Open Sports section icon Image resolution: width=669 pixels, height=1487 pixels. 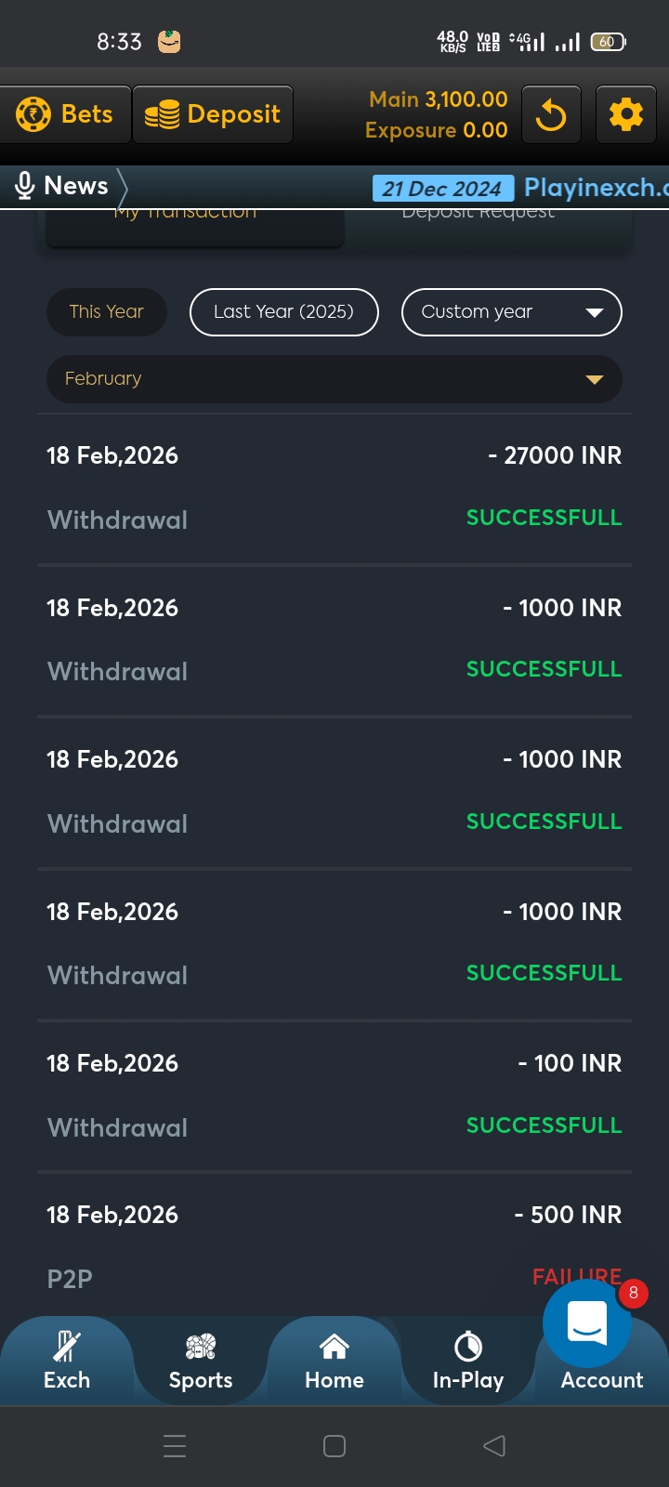201,1346
